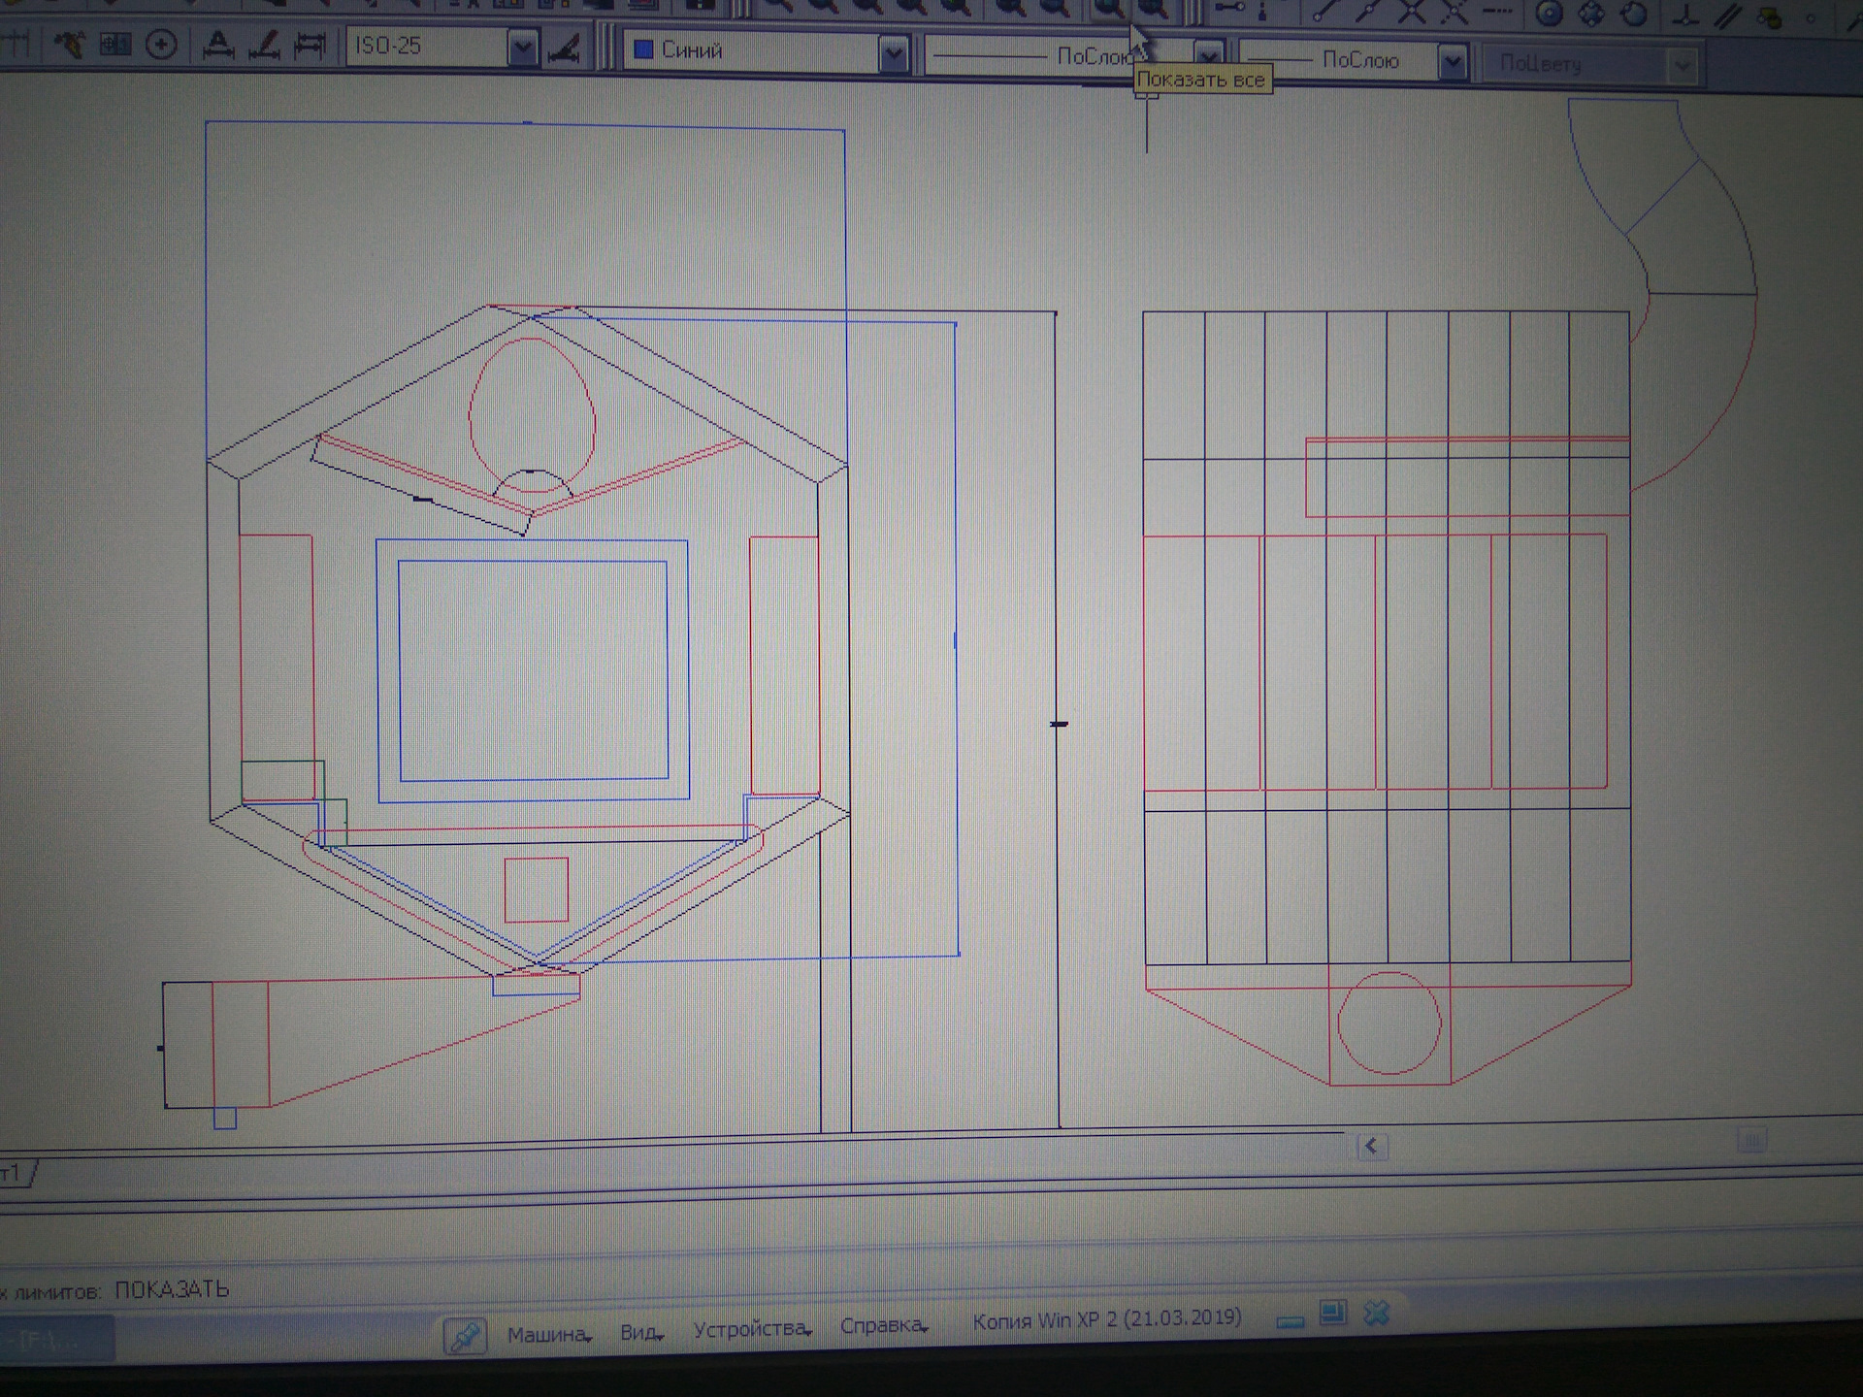Open the ISO-25 dimension style dropdown

click(522, 49)
